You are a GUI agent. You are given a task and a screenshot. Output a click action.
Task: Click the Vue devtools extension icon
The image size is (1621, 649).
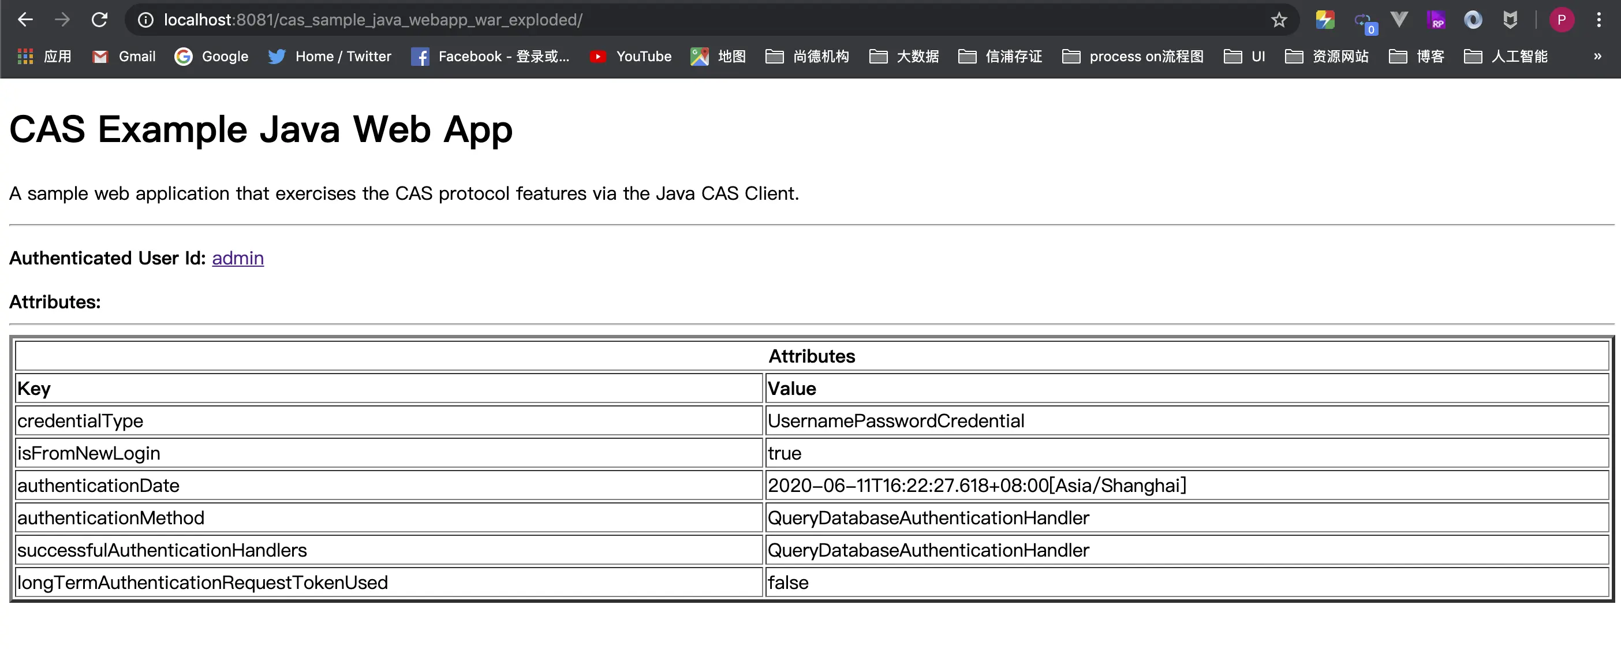(1399, 20)
